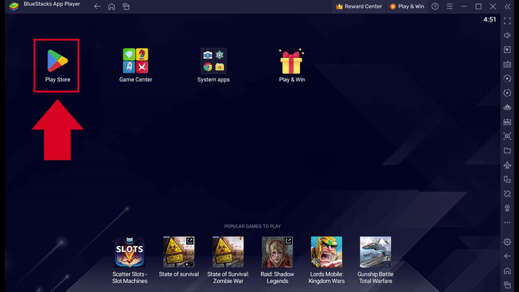Rotate the screen using sidebar icon
The height and width of the screenshot is (292, 519).
507,180
